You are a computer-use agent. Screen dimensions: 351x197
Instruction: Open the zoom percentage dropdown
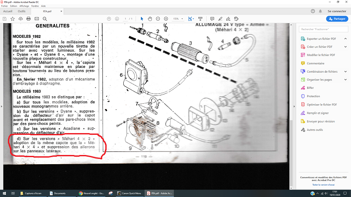182,19
